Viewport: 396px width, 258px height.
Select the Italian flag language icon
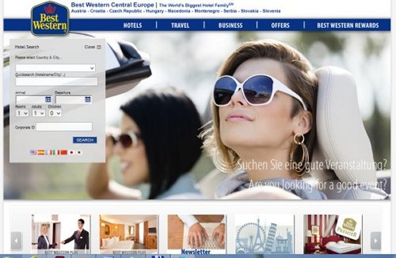(56, 152)
